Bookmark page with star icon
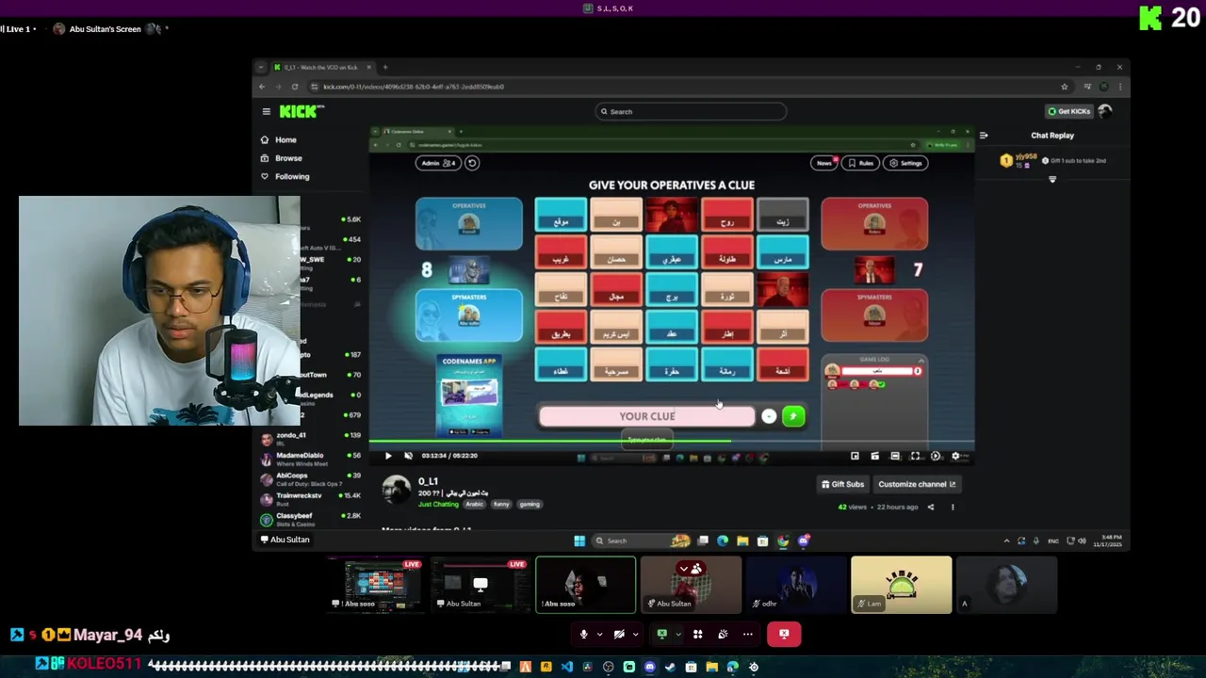Screen dimensions: 1206x678 tap(1065, 87)
